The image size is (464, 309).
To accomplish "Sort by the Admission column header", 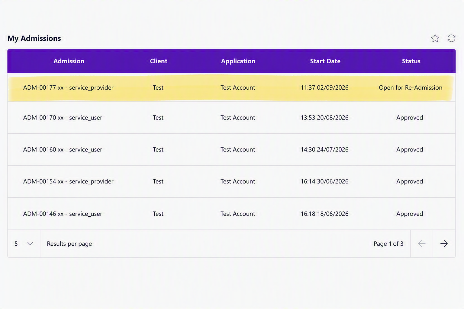I will click(x=69, y=61).
